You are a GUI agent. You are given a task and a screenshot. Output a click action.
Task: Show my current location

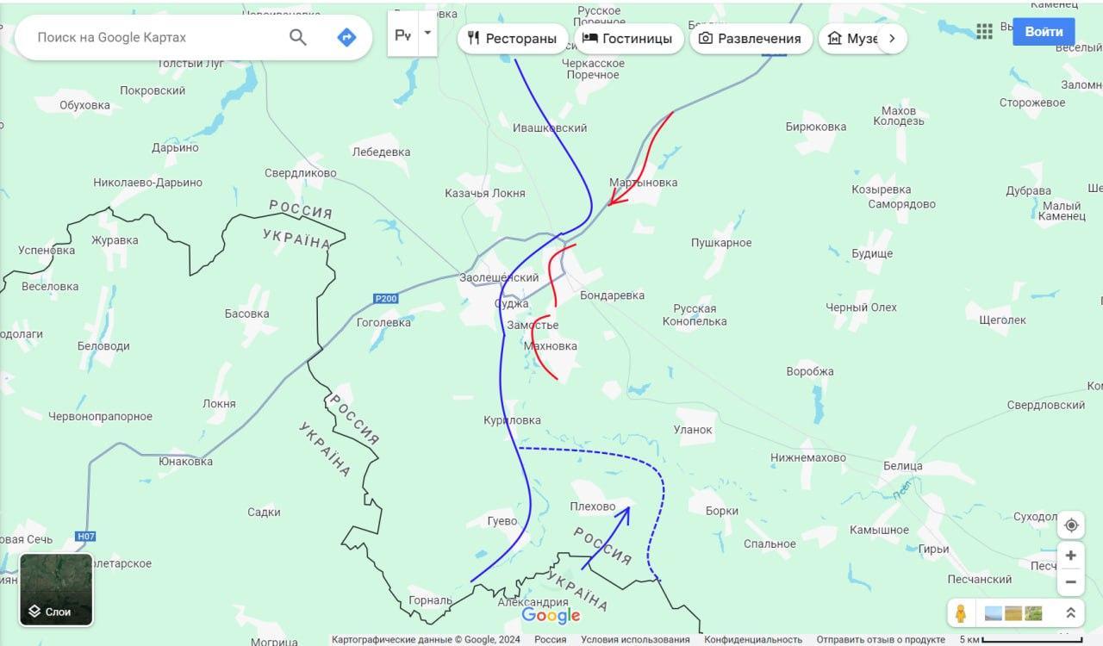click(1070, 525)
